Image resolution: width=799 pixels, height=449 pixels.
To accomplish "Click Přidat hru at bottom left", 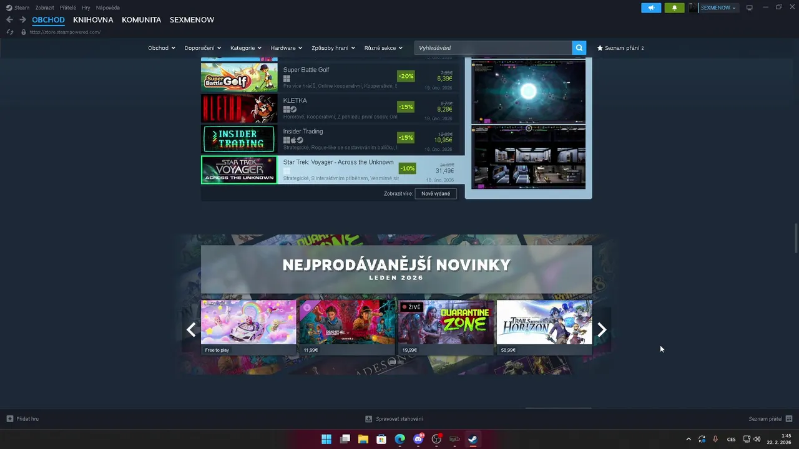I will click(x=27, y=418).
